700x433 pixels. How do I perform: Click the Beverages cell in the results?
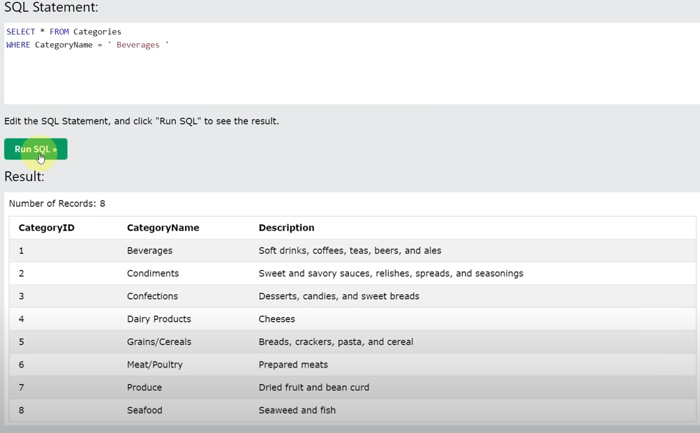click(149, 251)
